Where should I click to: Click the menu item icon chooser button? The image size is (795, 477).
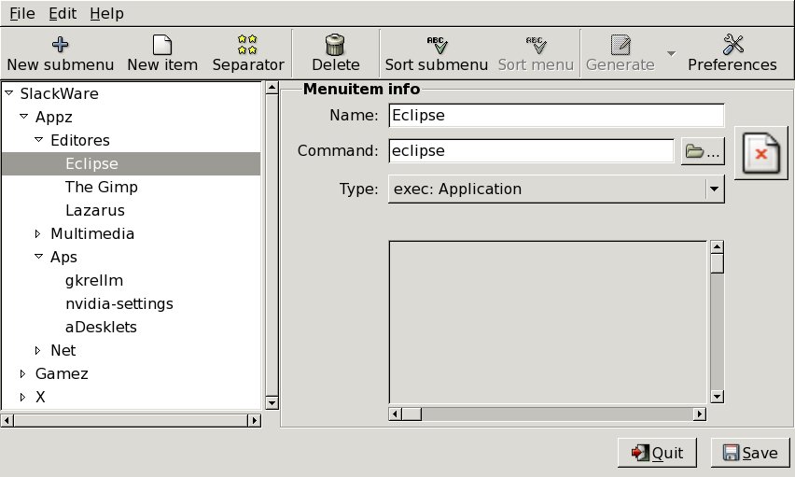pyautogui.click(x=761, y=153)
